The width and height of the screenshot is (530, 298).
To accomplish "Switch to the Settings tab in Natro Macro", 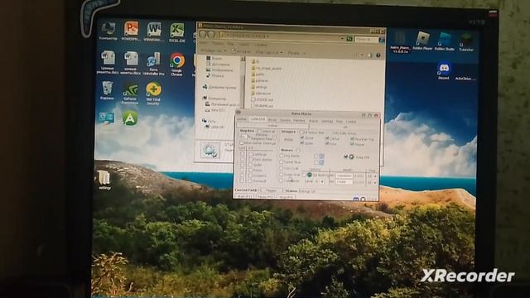I will tap(327, 122).
